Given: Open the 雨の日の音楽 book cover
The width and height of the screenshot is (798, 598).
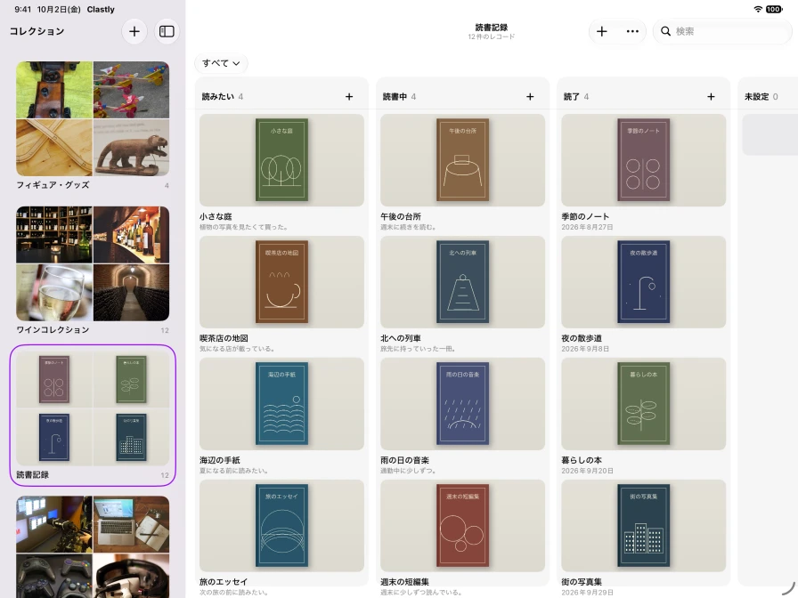Looking at the screenshot, I should coord(462,404).
